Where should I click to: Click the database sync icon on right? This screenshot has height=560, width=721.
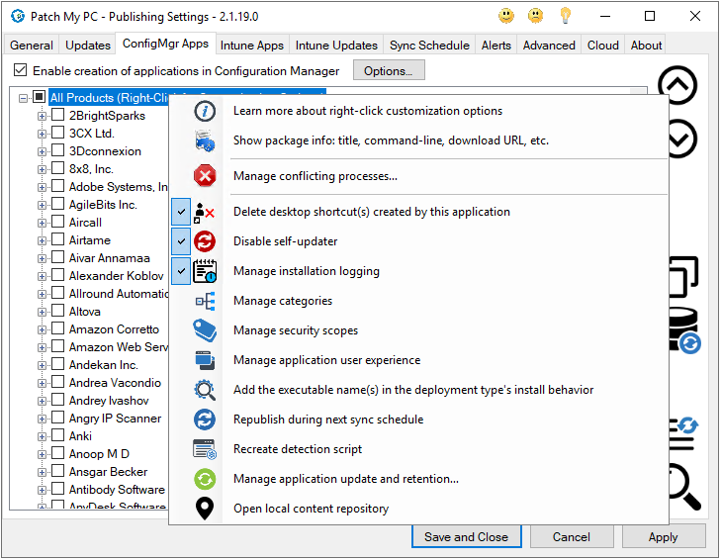684,329
